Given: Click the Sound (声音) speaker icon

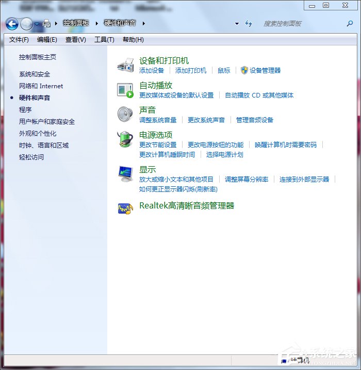Looking at the screenshot, I should coord(125,114).
